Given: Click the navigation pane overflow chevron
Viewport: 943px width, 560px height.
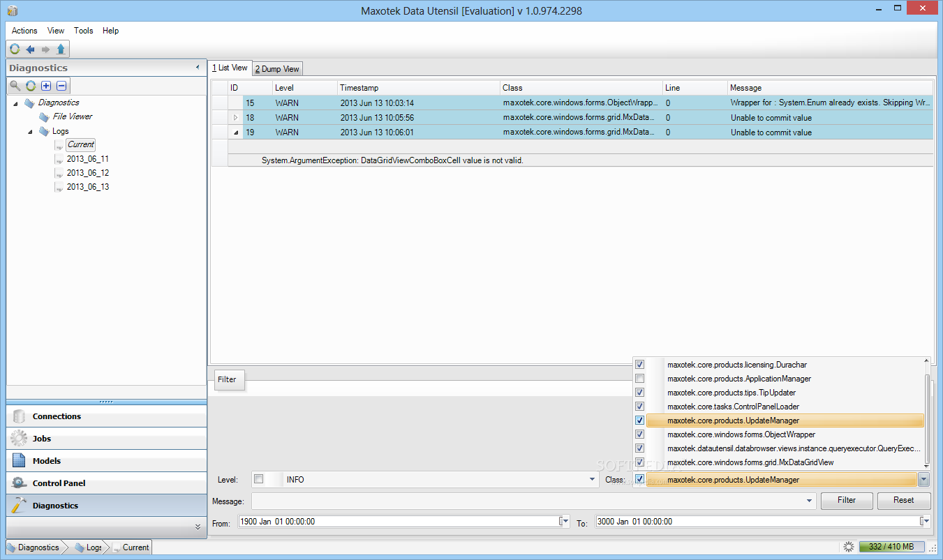Looking at the screenshot, I should (198, 527).
